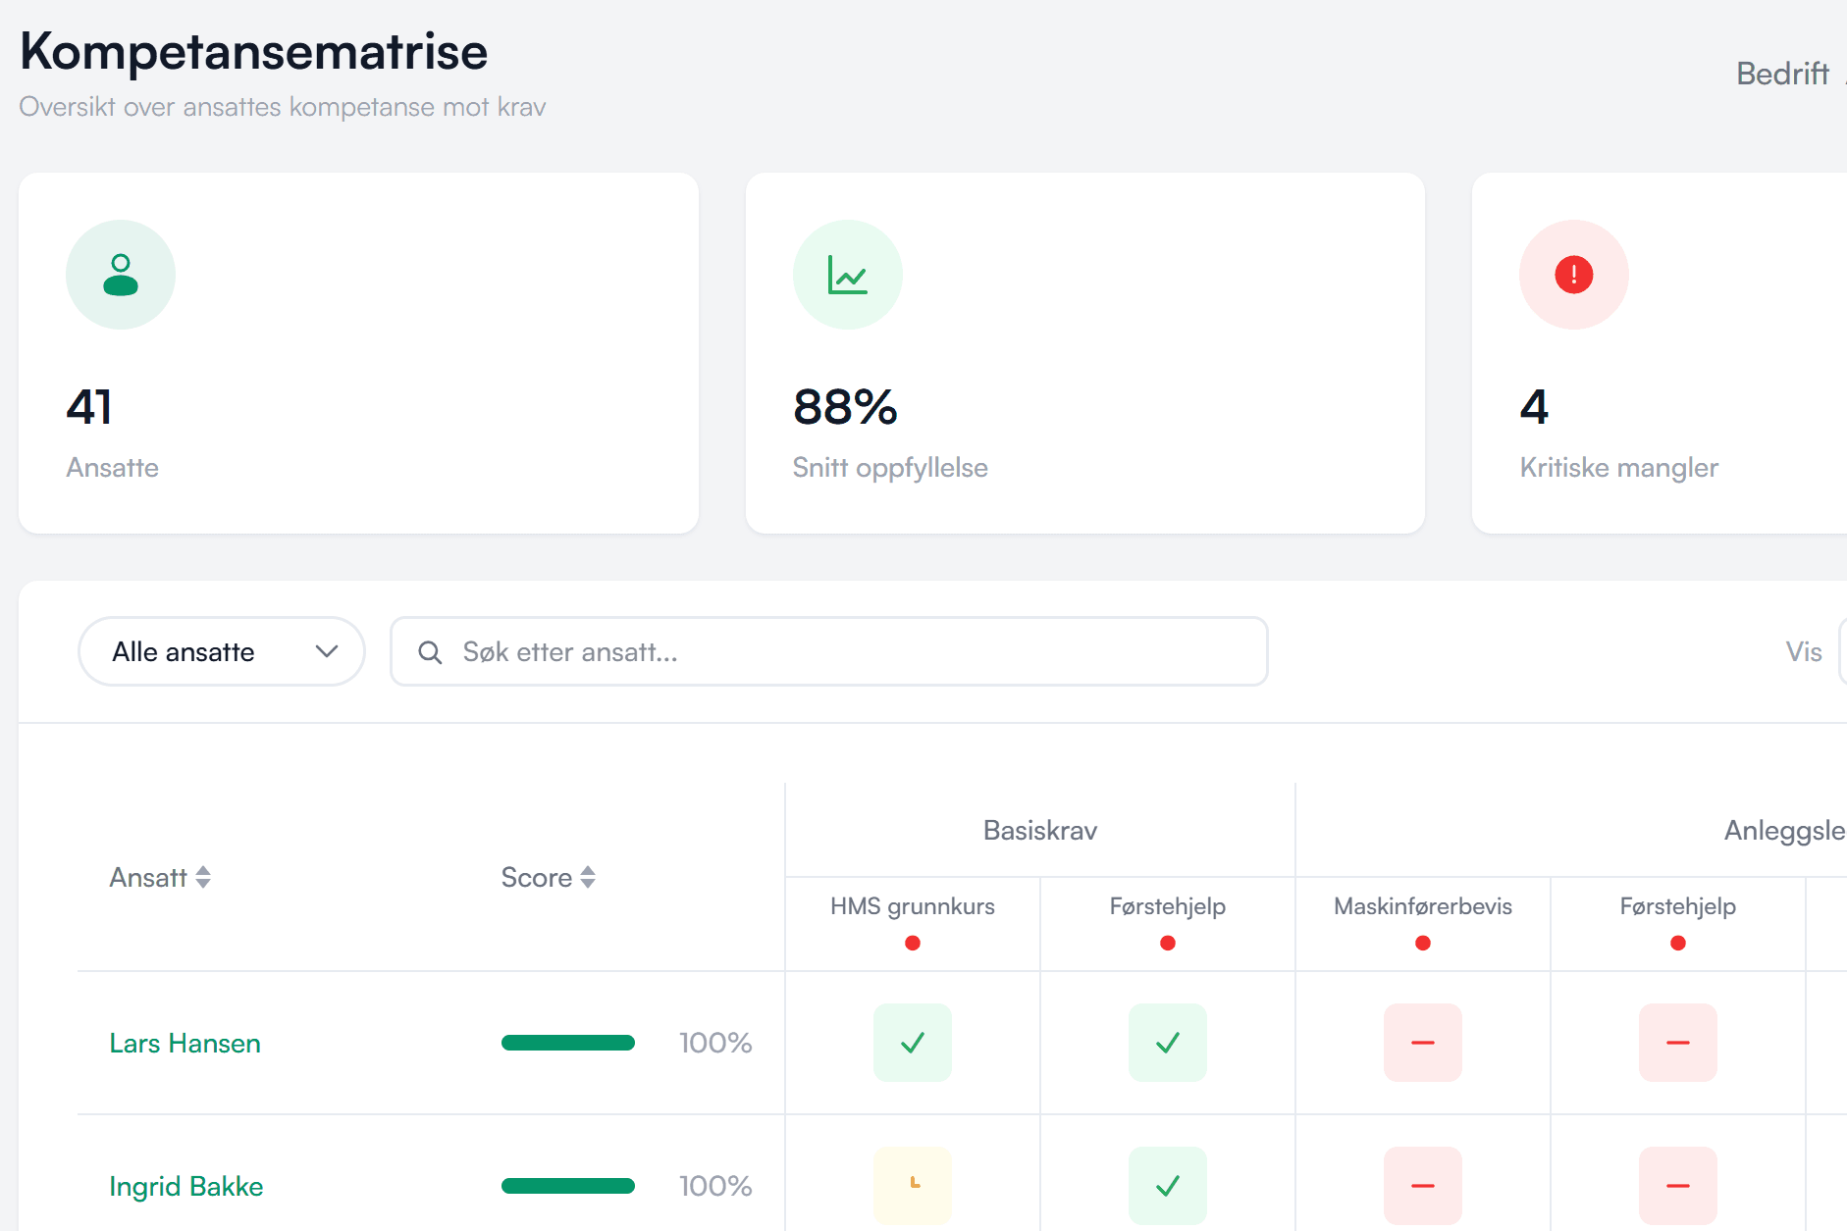Click the 4 Kritiske mangler count
Screen dimensions: 1847x1231
(1534, 407)
